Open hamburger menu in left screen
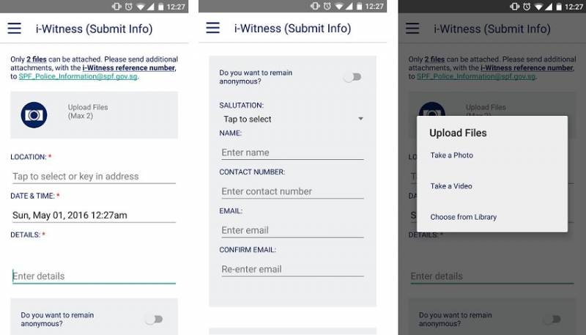The height and width of the screenshot is (335, 586). (x=14, y=29)
